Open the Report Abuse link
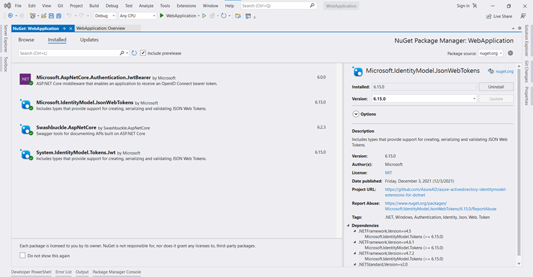The width and height of the screenshot is (533, 277). 441,206
